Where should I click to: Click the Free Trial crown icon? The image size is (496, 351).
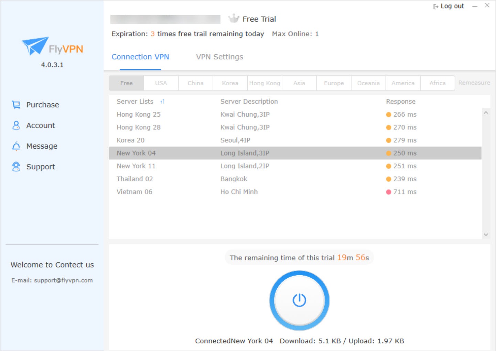click(x=234, y=19)
